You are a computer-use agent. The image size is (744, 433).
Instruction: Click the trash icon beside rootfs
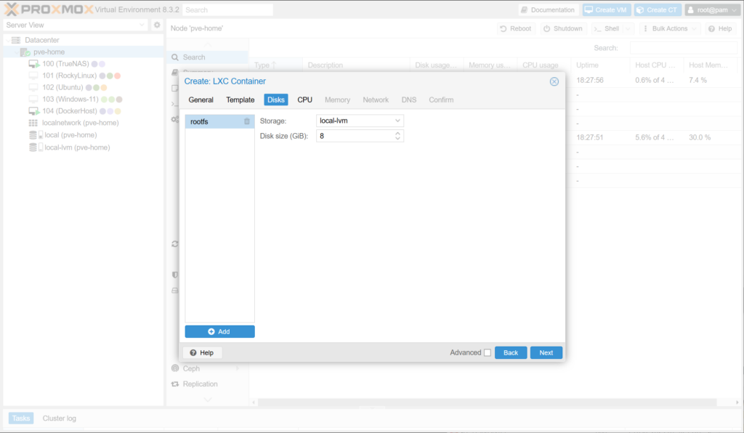pos(247,121)
